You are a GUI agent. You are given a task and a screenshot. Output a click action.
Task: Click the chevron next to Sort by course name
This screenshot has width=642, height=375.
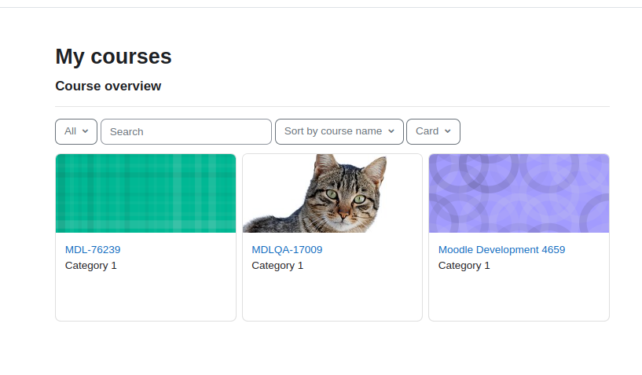coord(391,131)
